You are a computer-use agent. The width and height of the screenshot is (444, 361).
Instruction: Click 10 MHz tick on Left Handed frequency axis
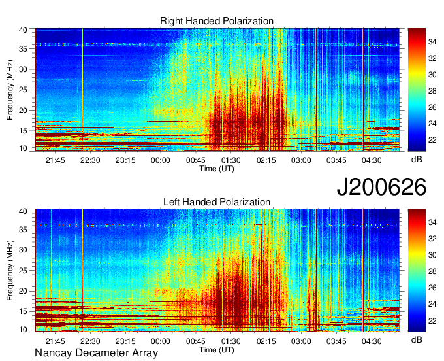click(x=23, y=329)
